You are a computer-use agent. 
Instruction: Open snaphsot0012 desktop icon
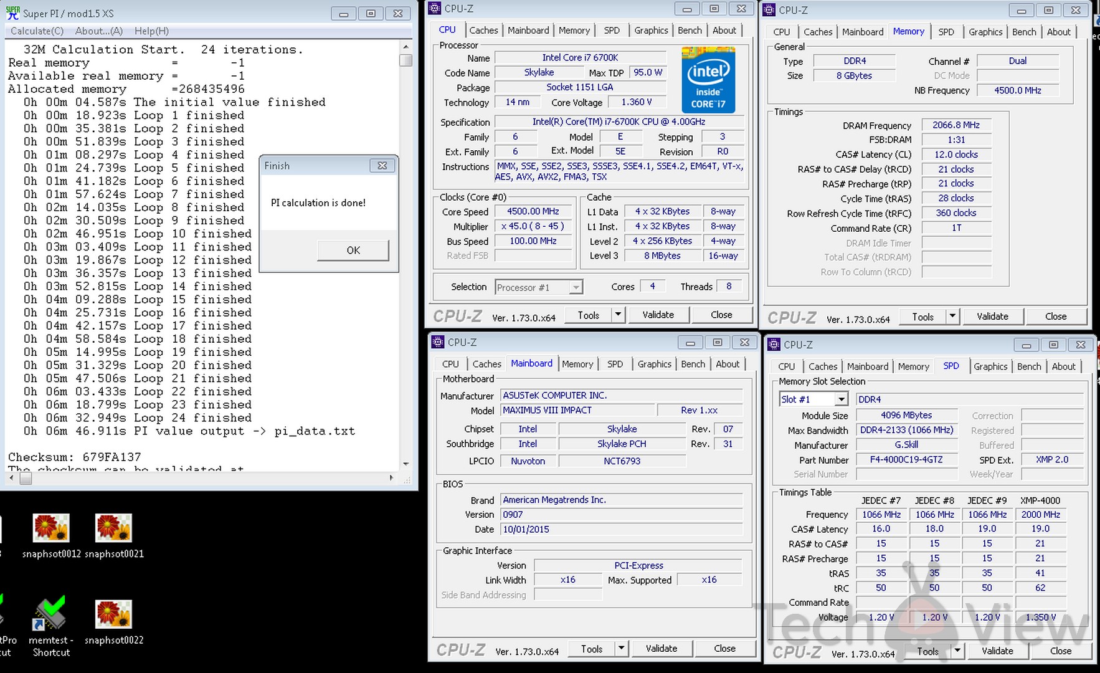[51, 535]
